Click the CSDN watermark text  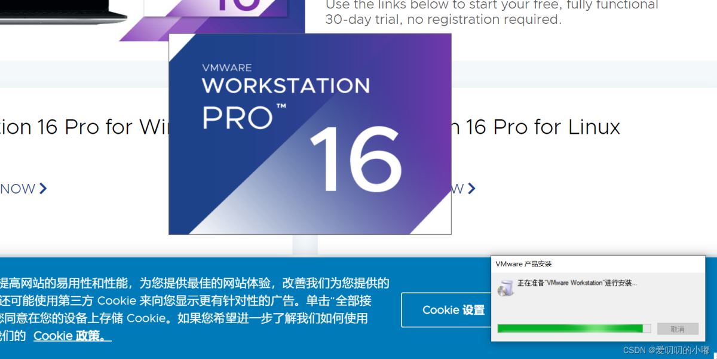pos(666,350)
